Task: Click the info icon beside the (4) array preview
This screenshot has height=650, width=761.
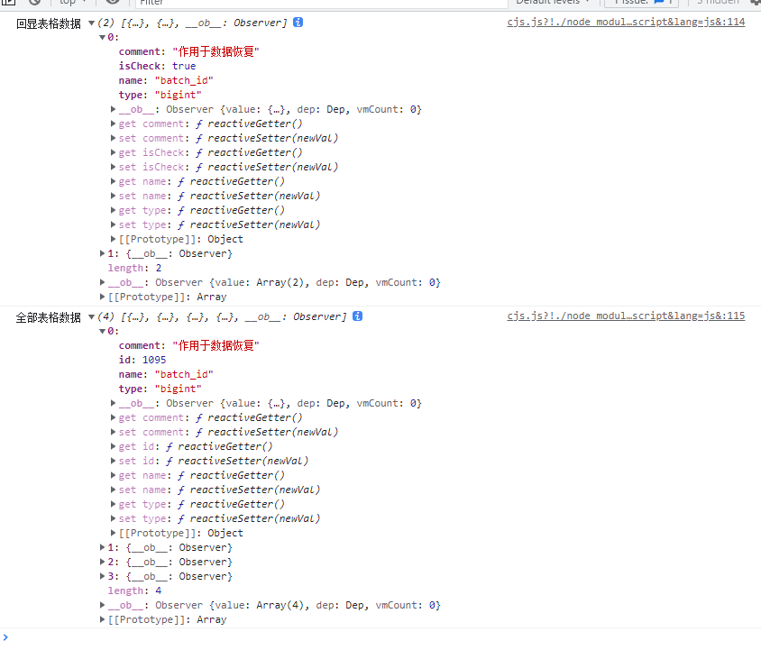Action: pos(358,316)
